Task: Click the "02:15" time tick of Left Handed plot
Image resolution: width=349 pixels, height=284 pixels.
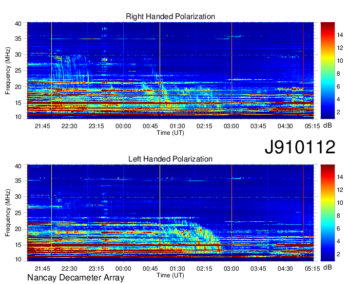Action: (x=204, y=269)
